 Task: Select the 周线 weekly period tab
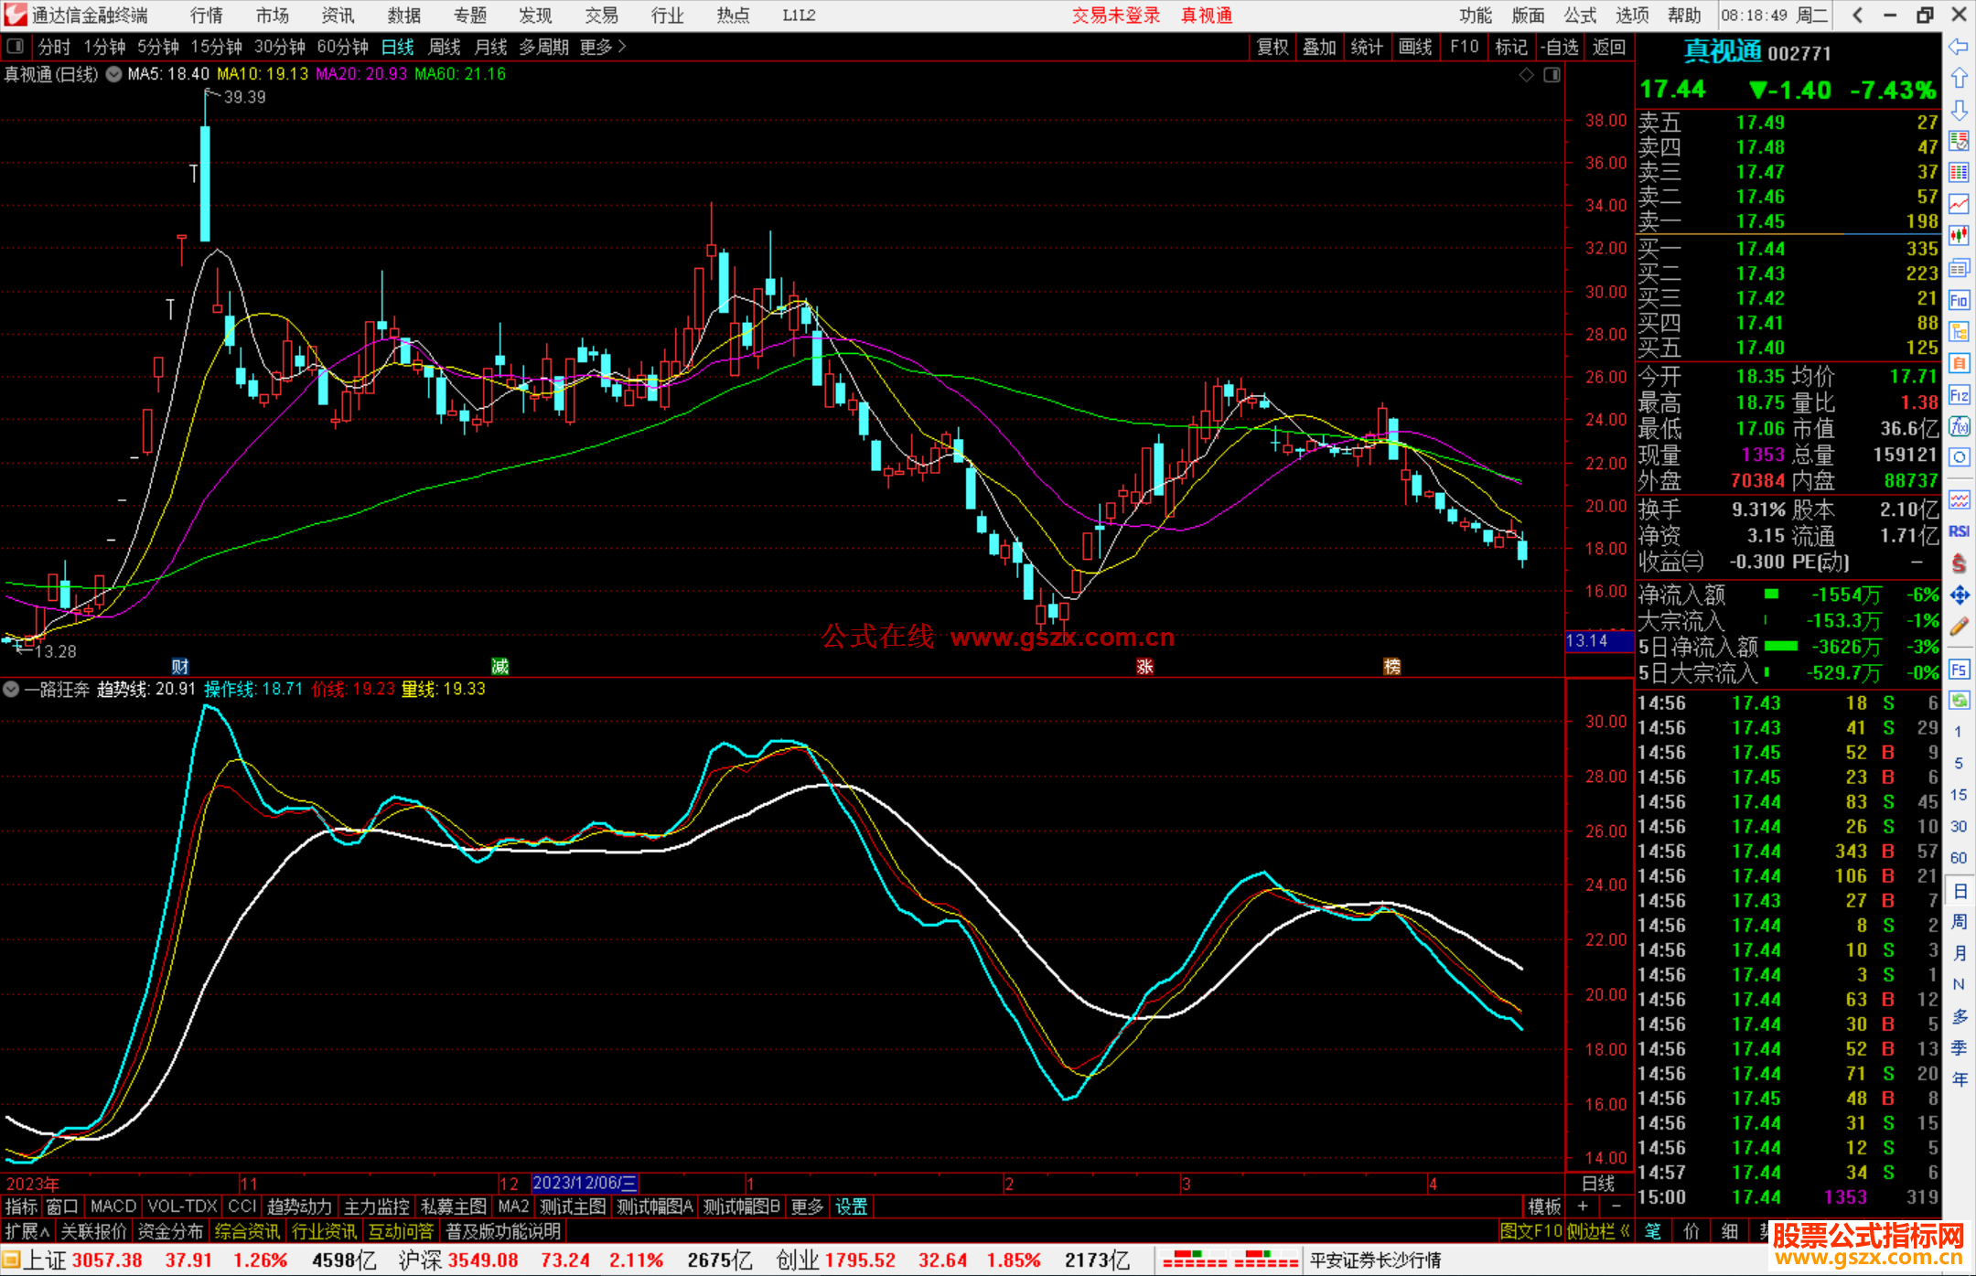click(444, 47)
